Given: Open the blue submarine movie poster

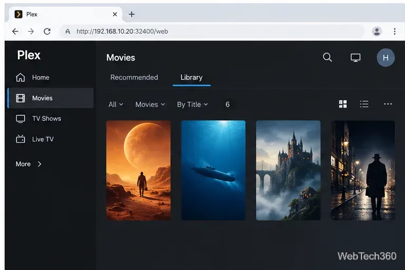Looking at the screenshot, I should [x=214, y=170].
